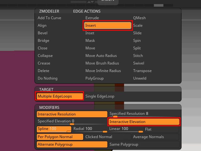
Task: Pick the Extrude edge action
Action: (x=92, y=18)
